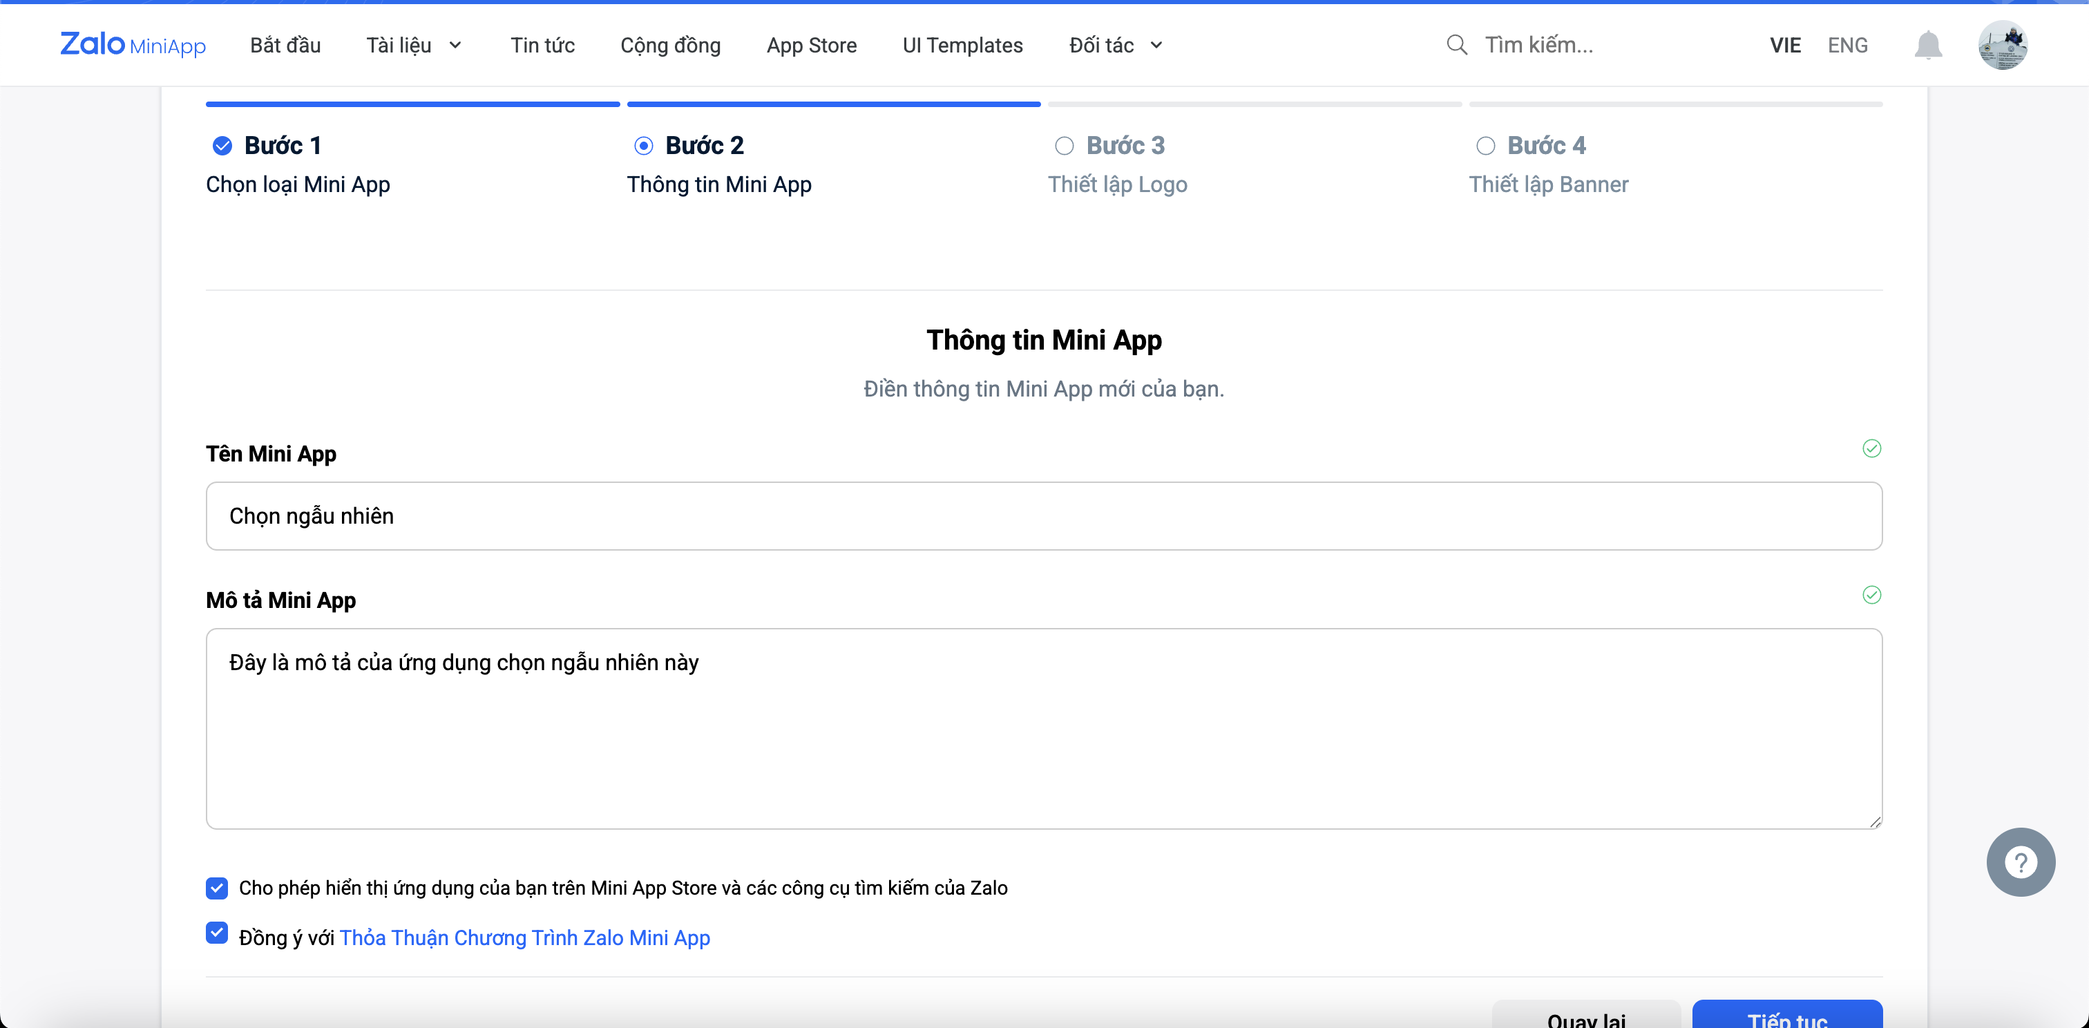Open the user profile avatar
The image size is (2089, 1028).
pyautogui.click(x=2002, y=45)
